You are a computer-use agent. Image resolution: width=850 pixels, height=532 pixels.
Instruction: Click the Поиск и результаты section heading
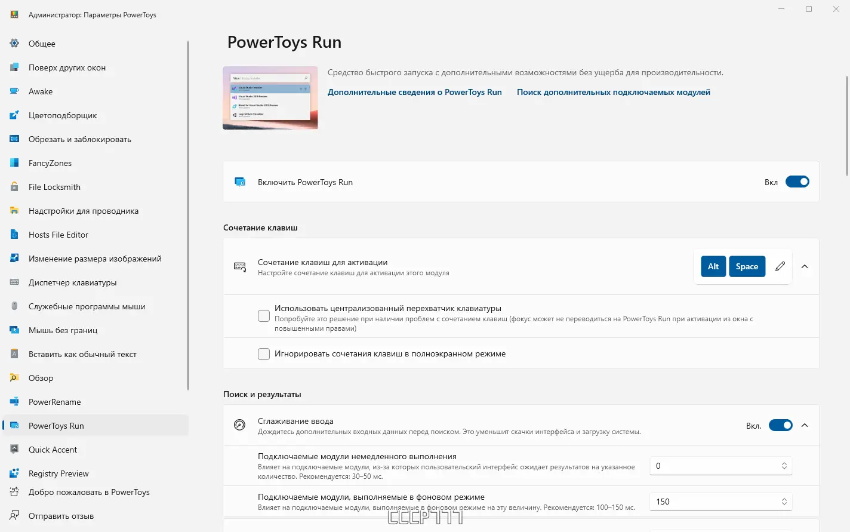coord(262,394)
